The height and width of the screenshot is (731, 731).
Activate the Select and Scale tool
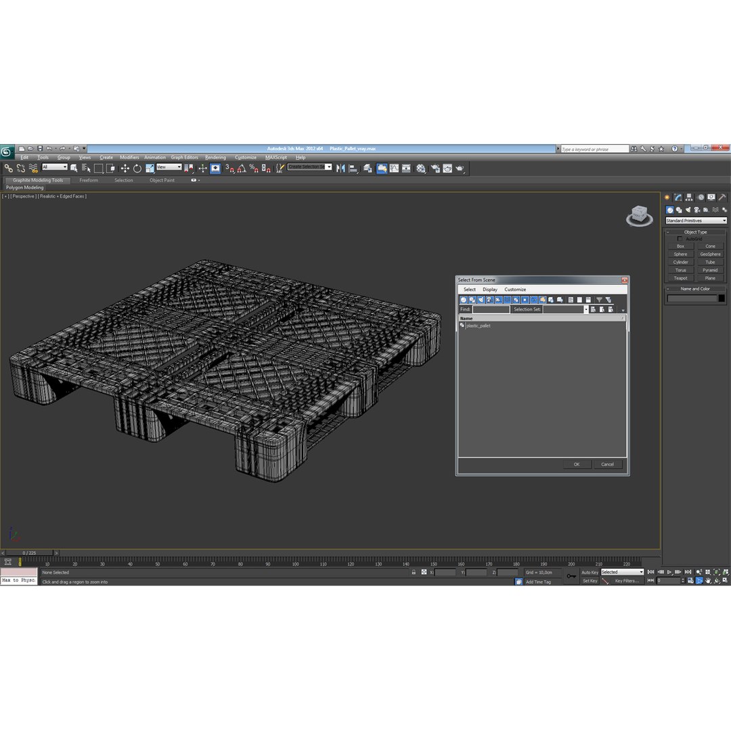pos(150,169)
